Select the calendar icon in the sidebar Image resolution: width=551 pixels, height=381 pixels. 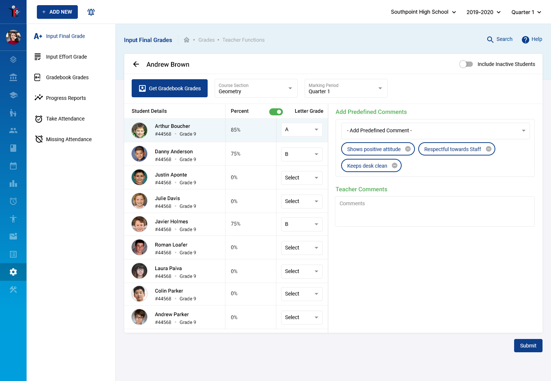point(13,166)
